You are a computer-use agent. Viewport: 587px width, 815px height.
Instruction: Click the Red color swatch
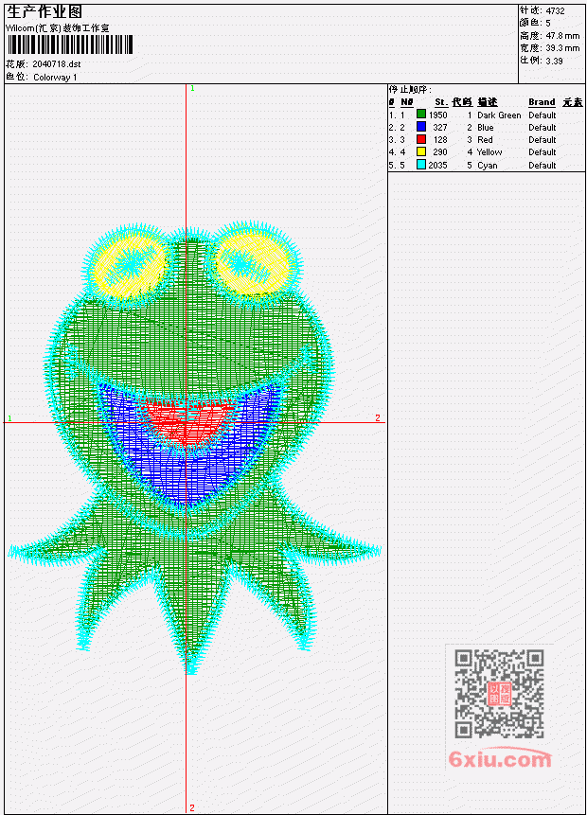click(x=421, y=139)
